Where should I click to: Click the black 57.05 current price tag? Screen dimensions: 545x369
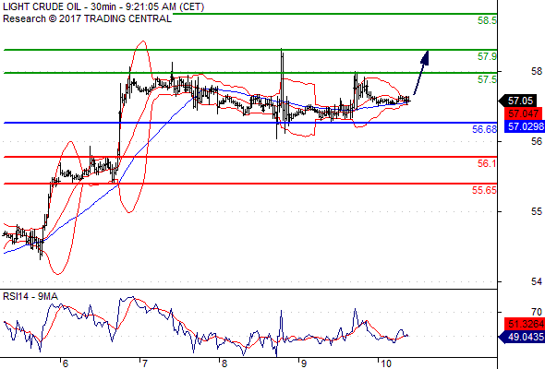(x=517, y=101)
